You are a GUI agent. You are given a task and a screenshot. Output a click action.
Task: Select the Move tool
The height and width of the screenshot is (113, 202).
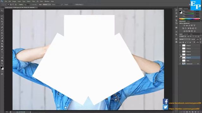(x=2, y=11)
